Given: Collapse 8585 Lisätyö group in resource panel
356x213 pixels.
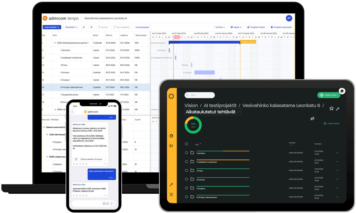Looking at the screenshot, I should (x=47, y=157).
